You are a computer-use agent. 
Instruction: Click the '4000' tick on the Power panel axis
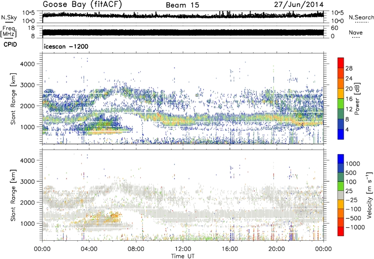(x=27, y=64)
